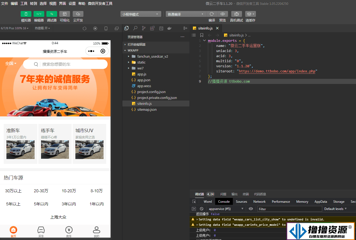The image size is (356, 240).
Task: Click the Compile (编译) refresh icon
Action: coord(212,14)
